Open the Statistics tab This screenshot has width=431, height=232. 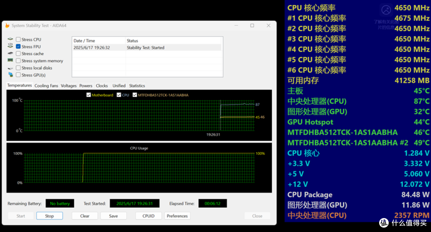(137, 86)
